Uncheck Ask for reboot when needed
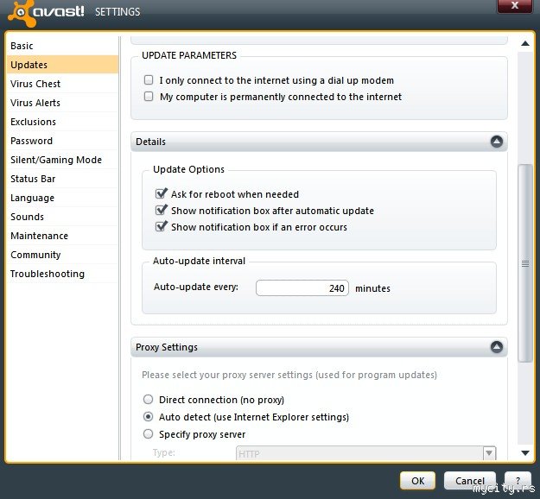This screenshot has height=499, width=540. (x=161, y=194)
